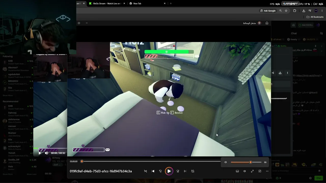The image size is (326, 183).
Task: Go to next track in media player
Action: coord(185,171)
